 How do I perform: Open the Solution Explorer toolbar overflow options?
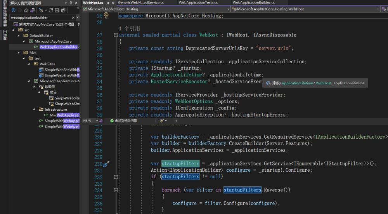point(78,9)
